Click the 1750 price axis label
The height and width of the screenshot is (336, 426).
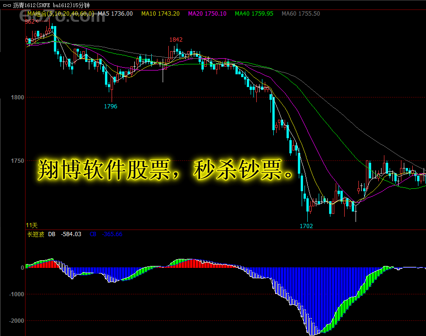pos(17,160)
